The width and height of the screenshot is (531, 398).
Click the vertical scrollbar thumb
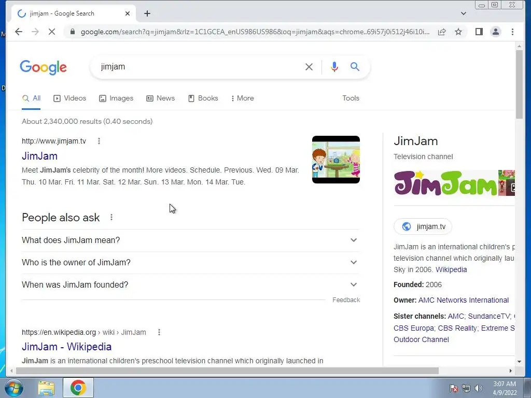pos(519,84)
